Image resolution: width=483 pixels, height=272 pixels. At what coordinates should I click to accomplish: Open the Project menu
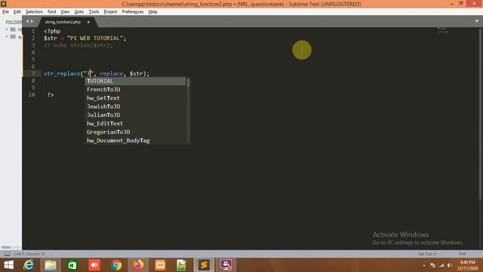coord(110,12)
